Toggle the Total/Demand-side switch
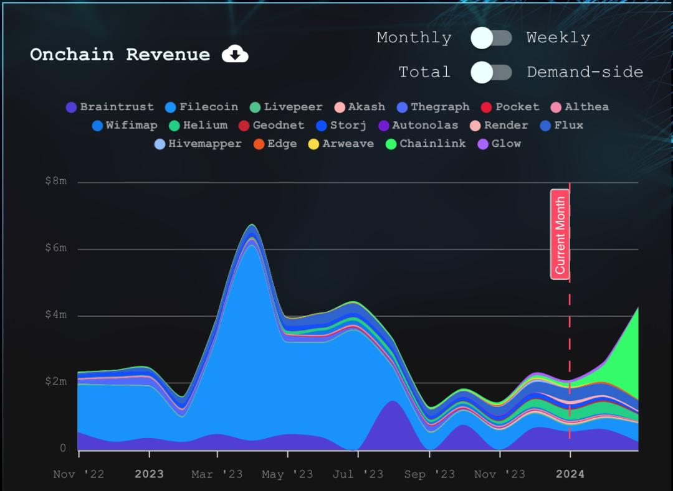 point(491,72)
